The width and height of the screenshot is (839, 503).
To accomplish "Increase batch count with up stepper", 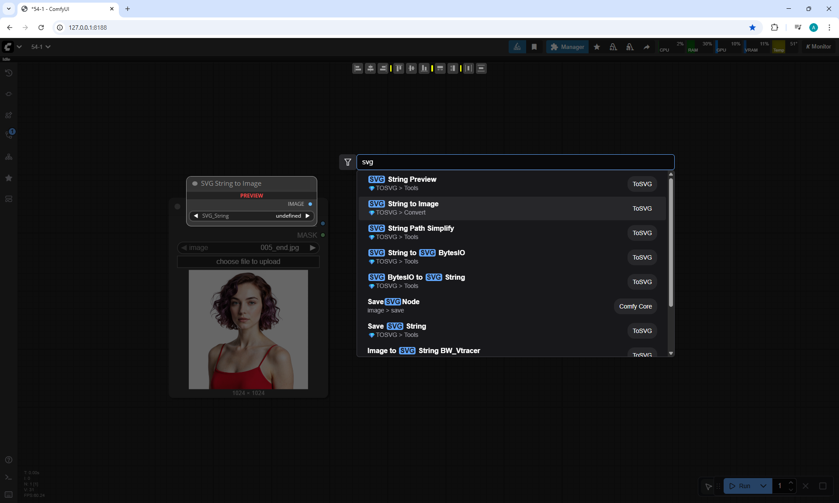I will tap(790, 482).
